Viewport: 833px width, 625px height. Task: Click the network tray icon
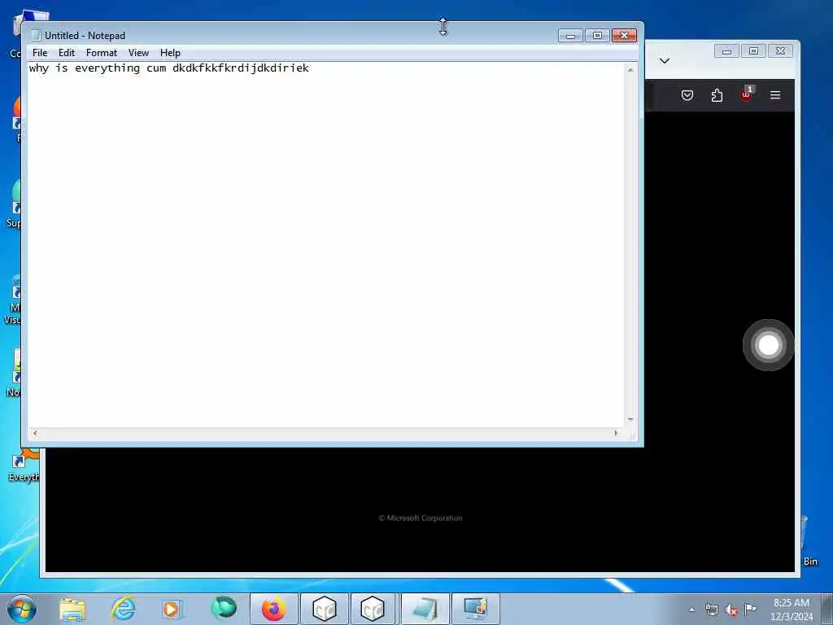(x=712, y=610)
